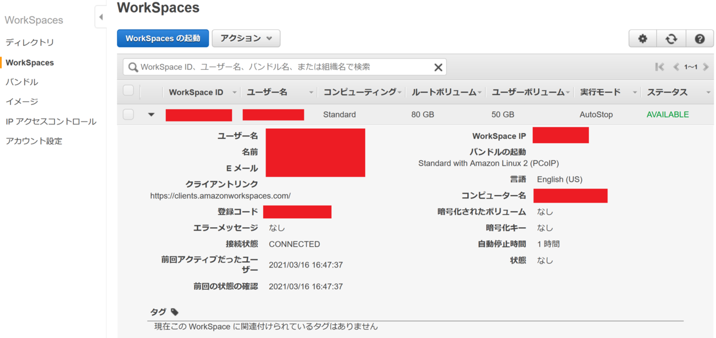
Task: Click the 前回アクティブだったユーザー timestamp value
Action: click(305, 265)
